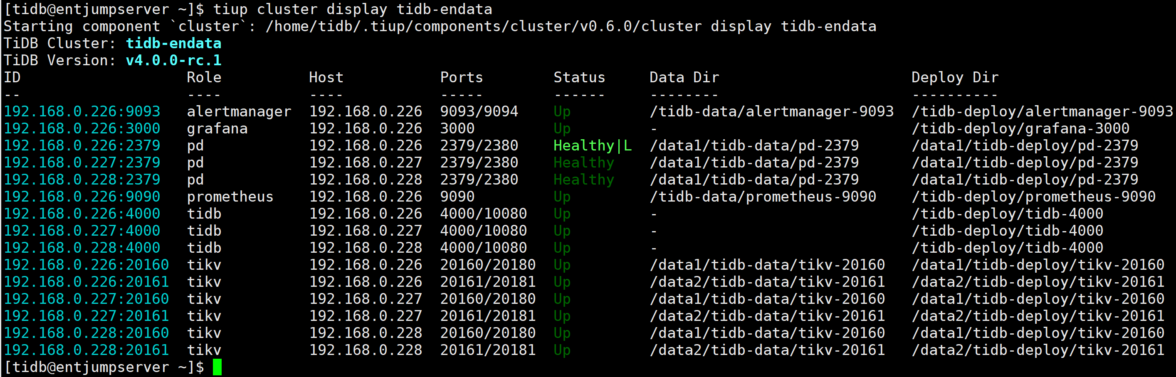Select data dir /tidb-data/prometheus-9090
Image resolution: width=1176 pixels, height=377 pixels.
tap(763, 197)
